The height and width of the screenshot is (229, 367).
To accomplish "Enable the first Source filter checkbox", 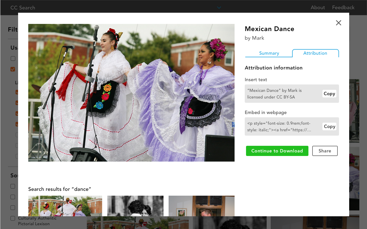I will [13, 186].
